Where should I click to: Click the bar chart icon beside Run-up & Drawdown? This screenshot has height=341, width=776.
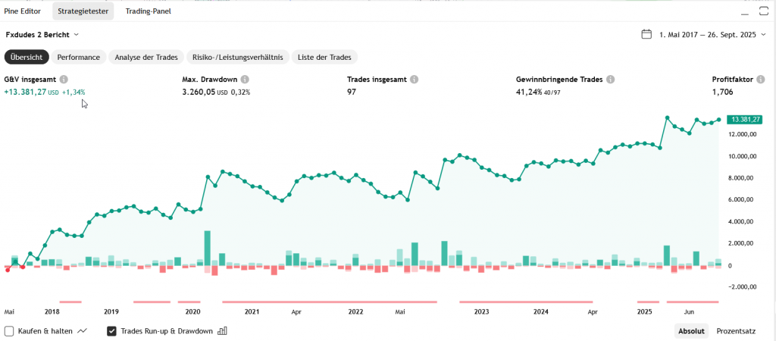(223, 331)
